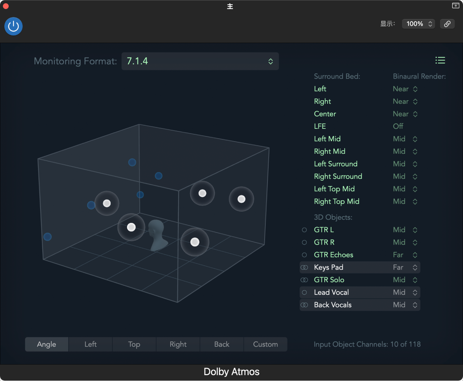Open the 100% display size dropdown
The image size is (463, 381).
pyautogui.click(x=418, y=24)
